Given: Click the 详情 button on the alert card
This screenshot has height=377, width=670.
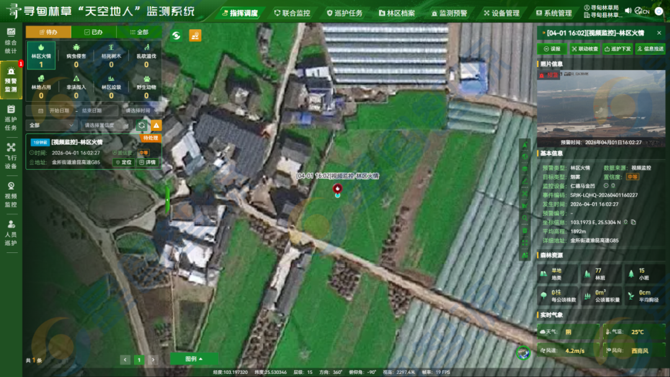Looking at the screenshot, I should pos(147,162).
